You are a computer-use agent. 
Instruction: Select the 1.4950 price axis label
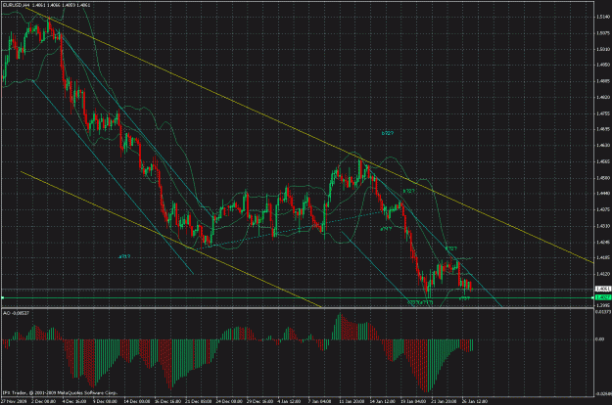click(603, 66)
